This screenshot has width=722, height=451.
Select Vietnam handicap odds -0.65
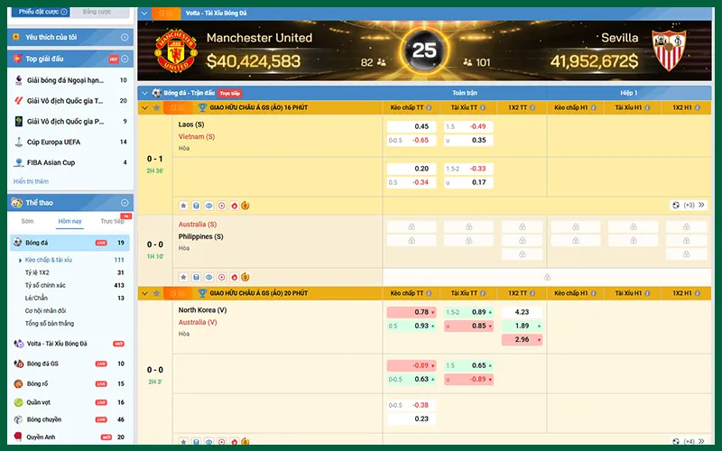412,141
